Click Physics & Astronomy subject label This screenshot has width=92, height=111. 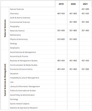(19, 39)
